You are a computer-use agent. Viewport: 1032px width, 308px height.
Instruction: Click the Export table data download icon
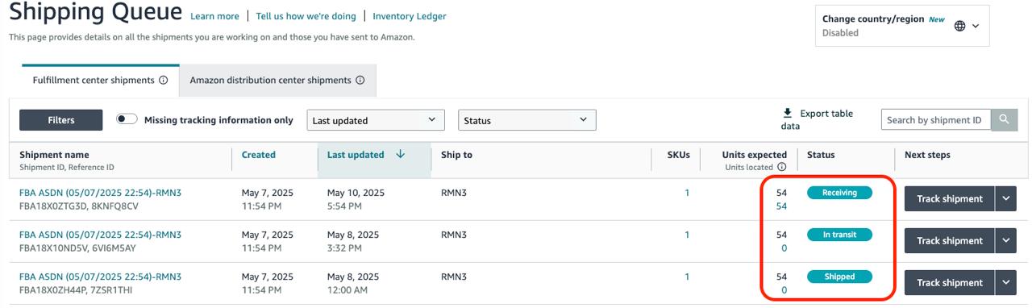(788, 114)
